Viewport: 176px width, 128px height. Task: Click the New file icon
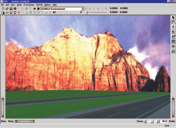pos(3,9)
